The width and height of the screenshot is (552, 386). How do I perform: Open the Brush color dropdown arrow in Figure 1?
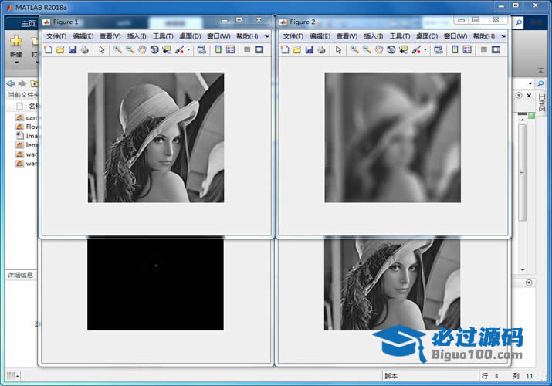(x=188, y=50)
